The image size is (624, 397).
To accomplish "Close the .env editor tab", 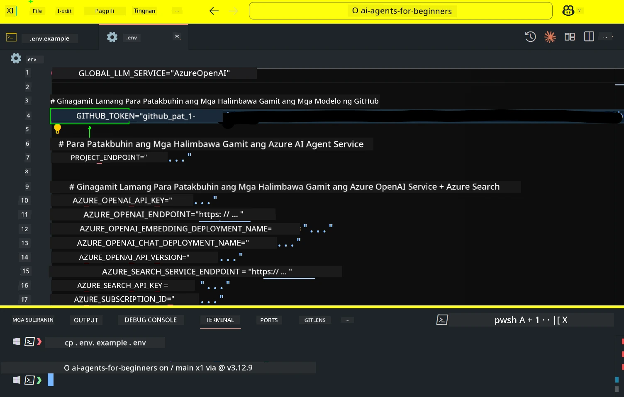I will 177,36.
